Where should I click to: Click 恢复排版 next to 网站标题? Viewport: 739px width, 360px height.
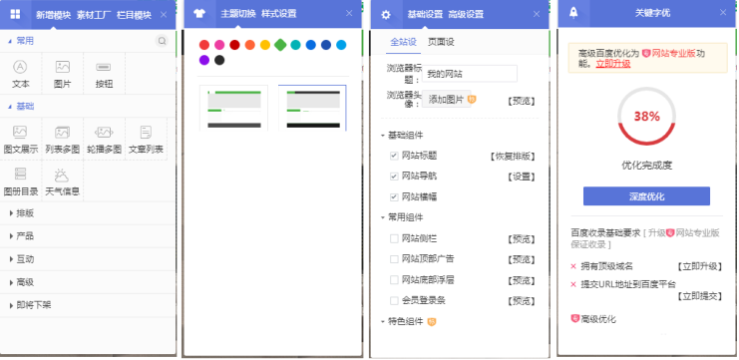pos(513,157)
